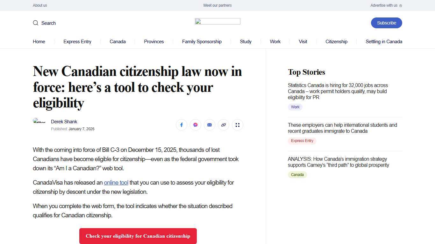Check your eligibility for Canadian citizenship
Screen dimensions: 435x244
[138, 236]
